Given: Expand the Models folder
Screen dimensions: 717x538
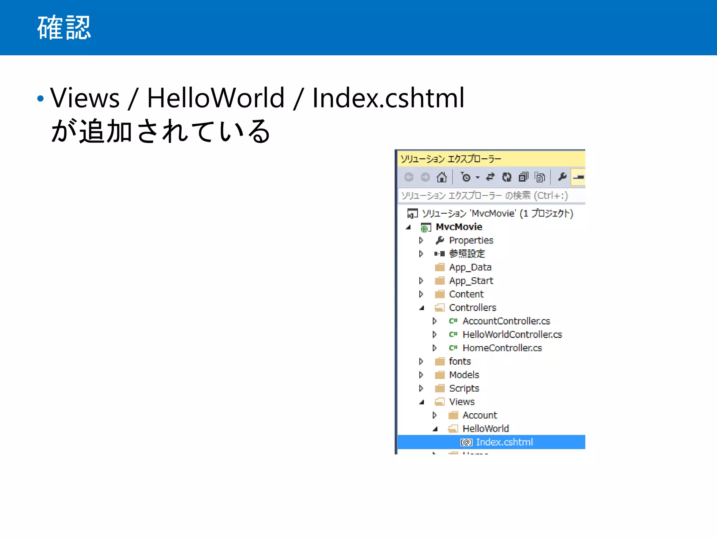Looking at the screenshot, I should pyautogui.click(x=421, y=375).
